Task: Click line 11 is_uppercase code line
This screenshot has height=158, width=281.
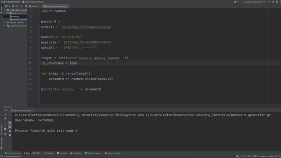Action: (x=59, y=63)
